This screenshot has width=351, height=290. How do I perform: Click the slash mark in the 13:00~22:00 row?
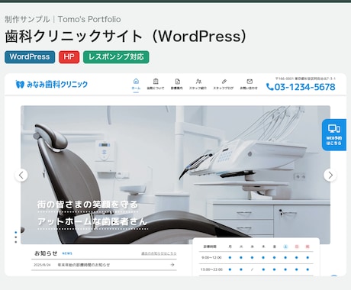(252, 269)
